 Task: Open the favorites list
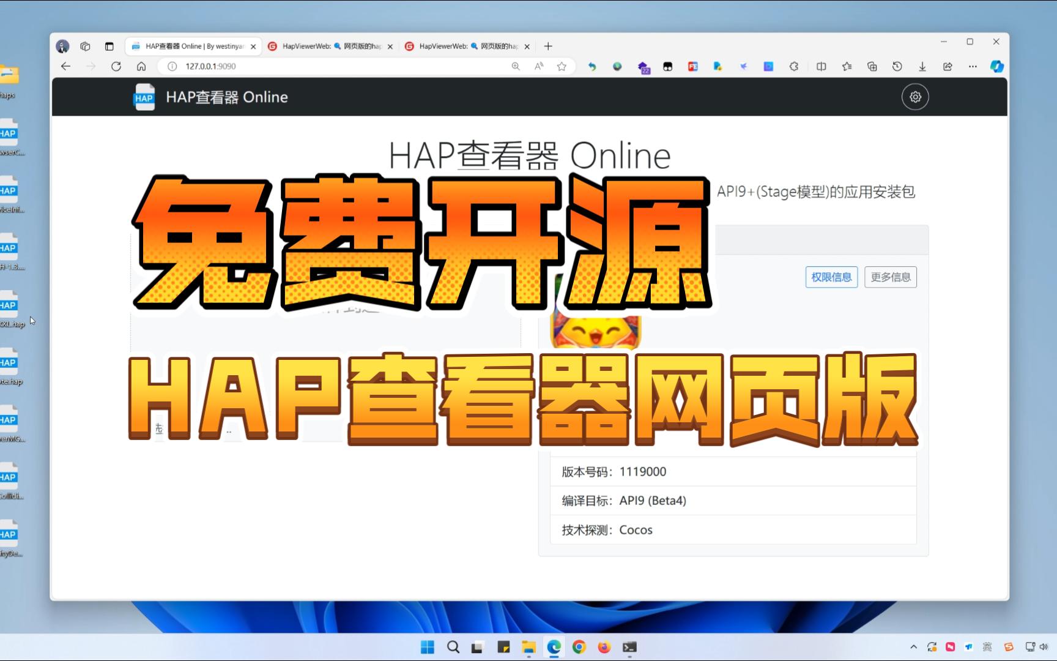coord(847,66)
